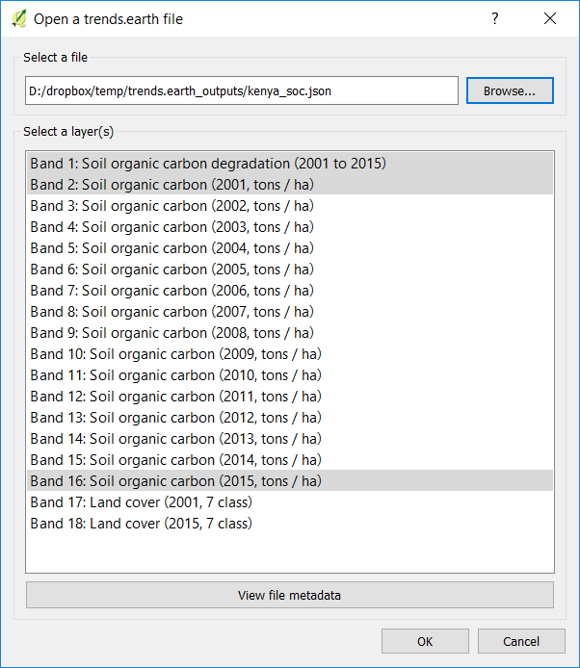Select Band 17: Land cover 2001
This screenshot has height=668, width=580.
click(290, 502)
